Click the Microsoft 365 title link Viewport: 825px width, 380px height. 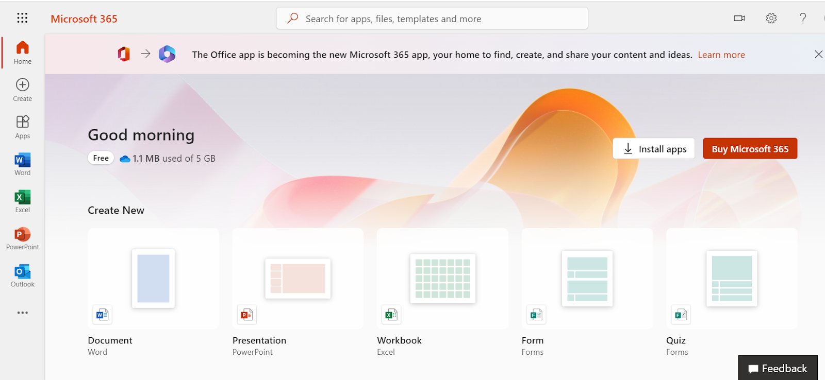(84, 19)
